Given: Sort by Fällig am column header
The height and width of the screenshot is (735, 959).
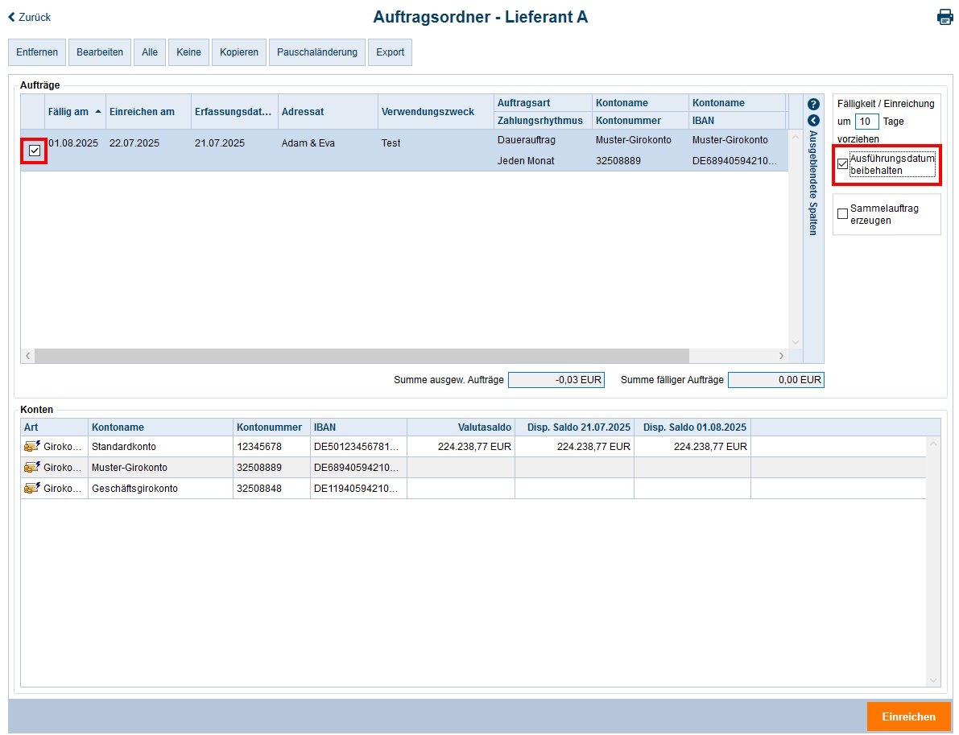Looking at the screenshot, I should pyautogui.click(x=68, y=112).
